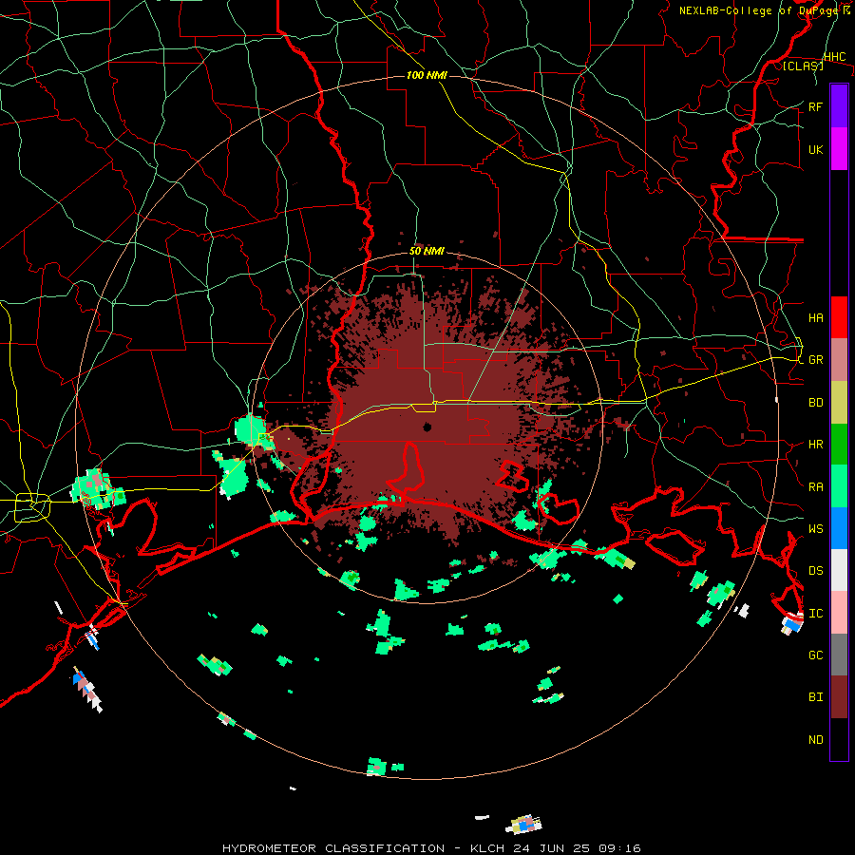Click the GC gray legend swatch
The image size is (855, 855).
click(x=839, y=655)
